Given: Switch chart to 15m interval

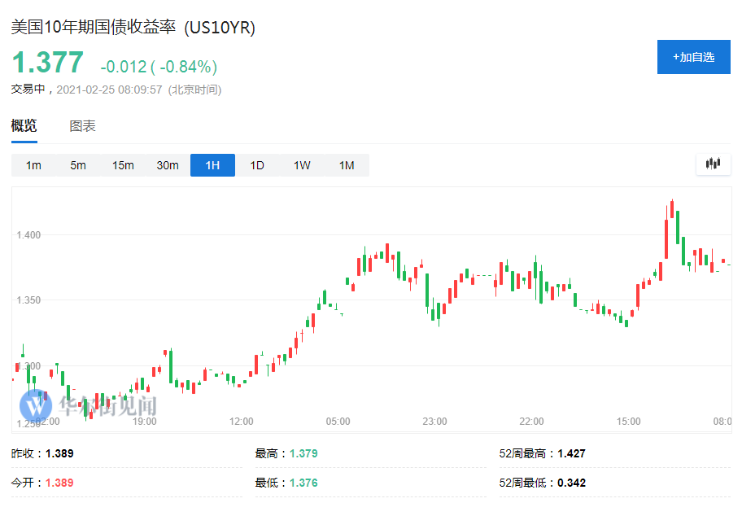Looking at the screenshot, I should [123, 165].
